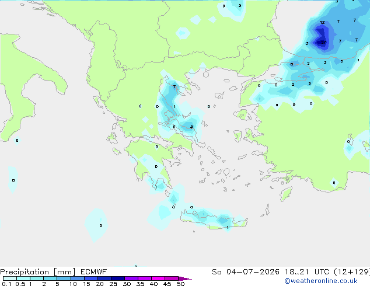The height and width of the screenshot is (286, 370).
Task: Click the '(12+129)' forecast run text
Action: (352, 272)
